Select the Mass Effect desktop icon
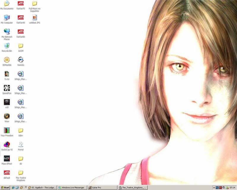This screenshot has width=237, height=190. (7, 159)
